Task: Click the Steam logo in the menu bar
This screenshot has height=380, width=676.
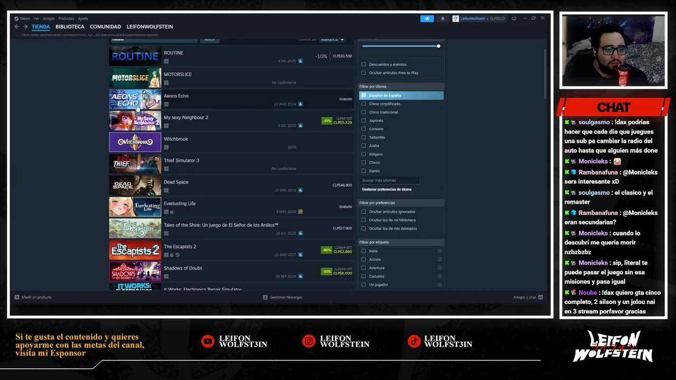Action: (x=16, y=18)
